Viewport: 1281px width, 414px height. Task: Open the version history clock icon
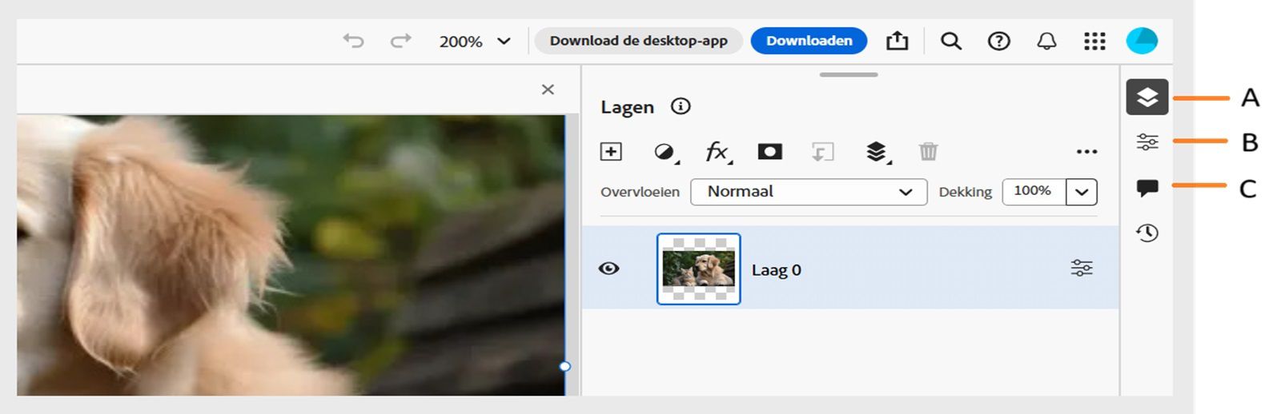point(1147,233)
